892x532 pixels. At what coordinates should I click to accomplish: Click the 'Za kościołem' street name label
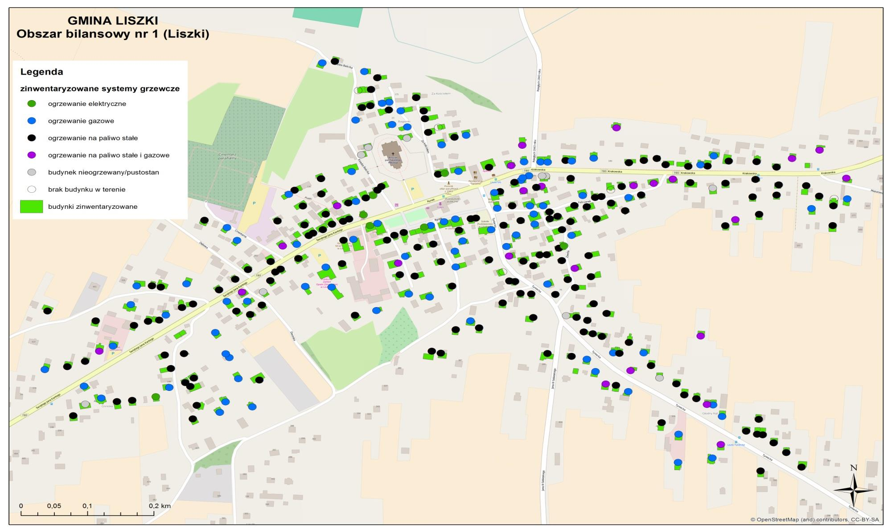point(424,146)
